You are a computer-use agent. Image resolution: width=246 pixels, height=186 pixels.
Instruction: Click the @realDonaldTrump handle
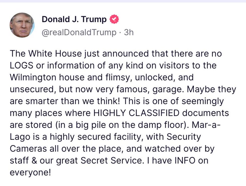point(79,32)
